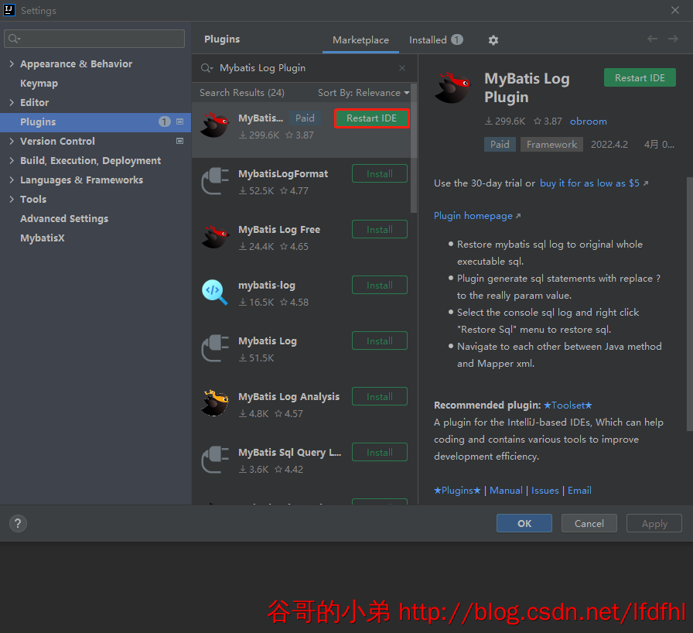Open the ★Plugins★ link
Screen dimensions: 693x633
(x=457, y=491)
